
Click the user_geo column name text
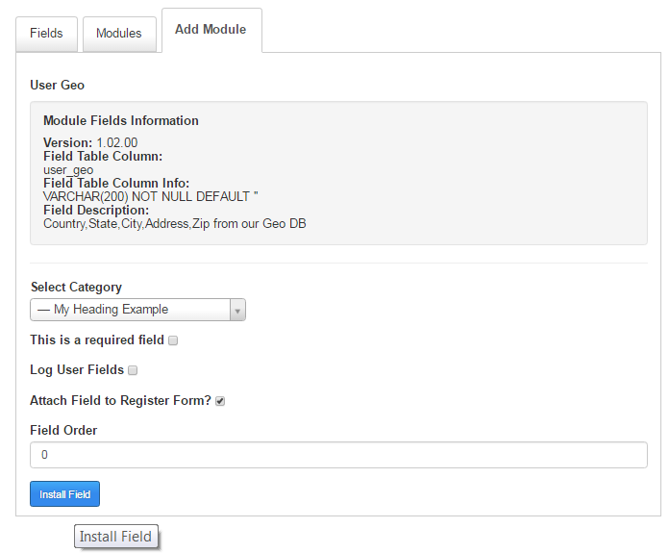(x=68, y=170)
